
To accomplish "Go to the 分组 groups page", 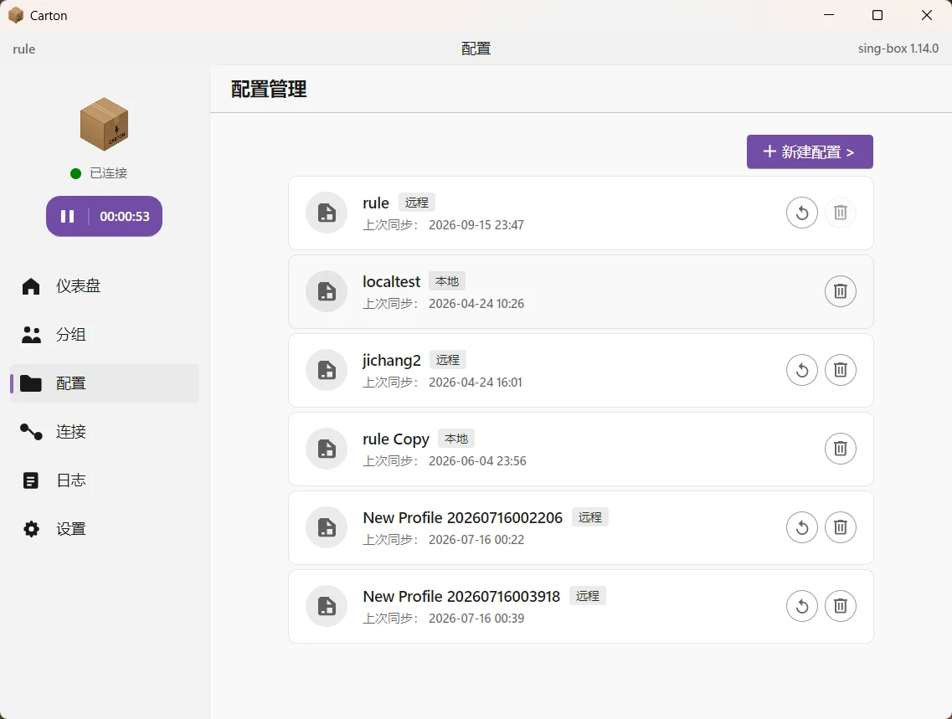I will pyautogui.click(x=105, y=334).
